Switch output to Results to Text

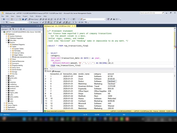64,22
